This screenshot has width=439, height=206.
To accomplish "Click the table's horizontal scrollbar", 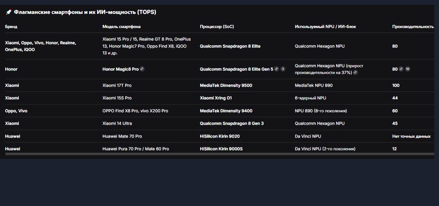I will pyautogui.click(x=219, y=154).
